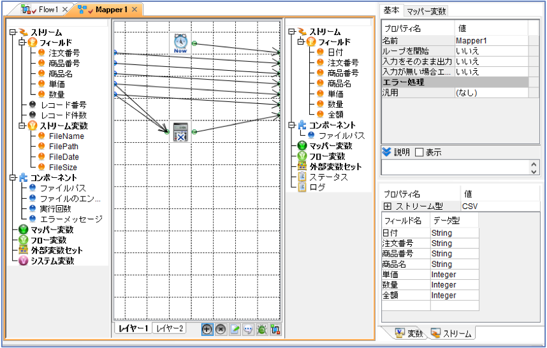This screenshot has width=547, height=348.
Task: Click the right pane コンポーネント puzzle icon
Action: pos(302,125)
